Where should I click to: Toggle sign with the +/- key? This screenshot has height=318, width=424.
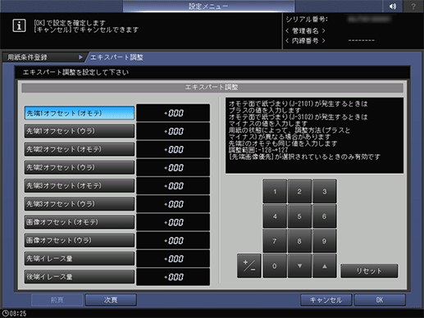click(249, 266)
